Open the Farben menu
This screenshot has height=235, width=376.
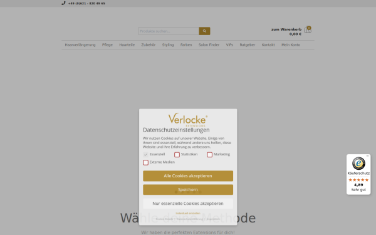[186, 45]
